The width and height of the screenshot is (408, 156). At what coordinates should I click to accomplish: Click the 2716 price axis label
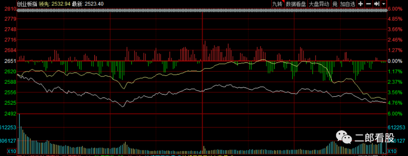point(11,40)
